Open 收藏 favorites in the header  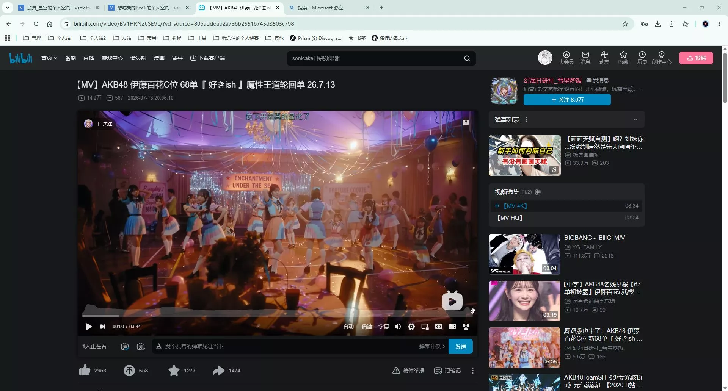(623, 58)
